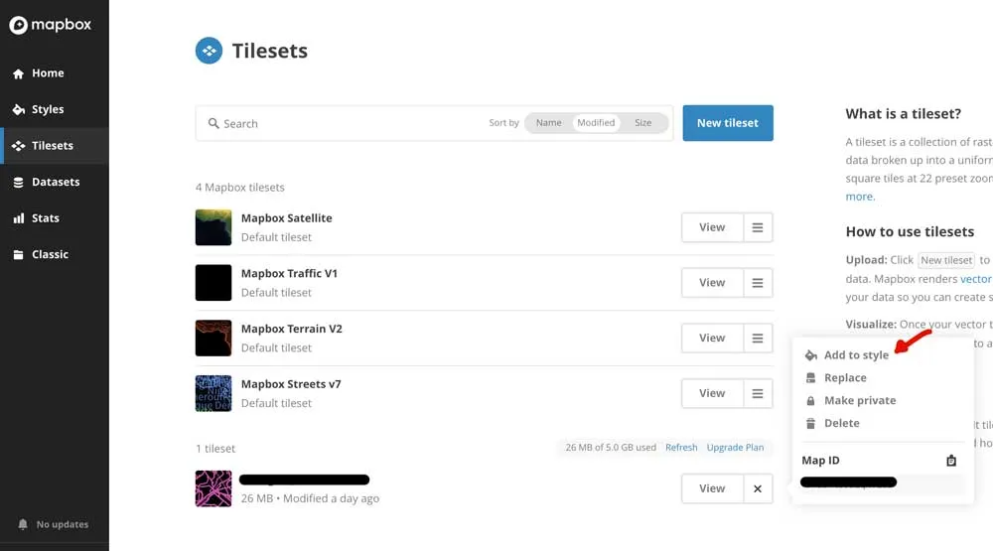This screenshot has width=993, height=551.
Task: Click the Mapbox Traffic V1 thumbnail
Action: (213, 283)
